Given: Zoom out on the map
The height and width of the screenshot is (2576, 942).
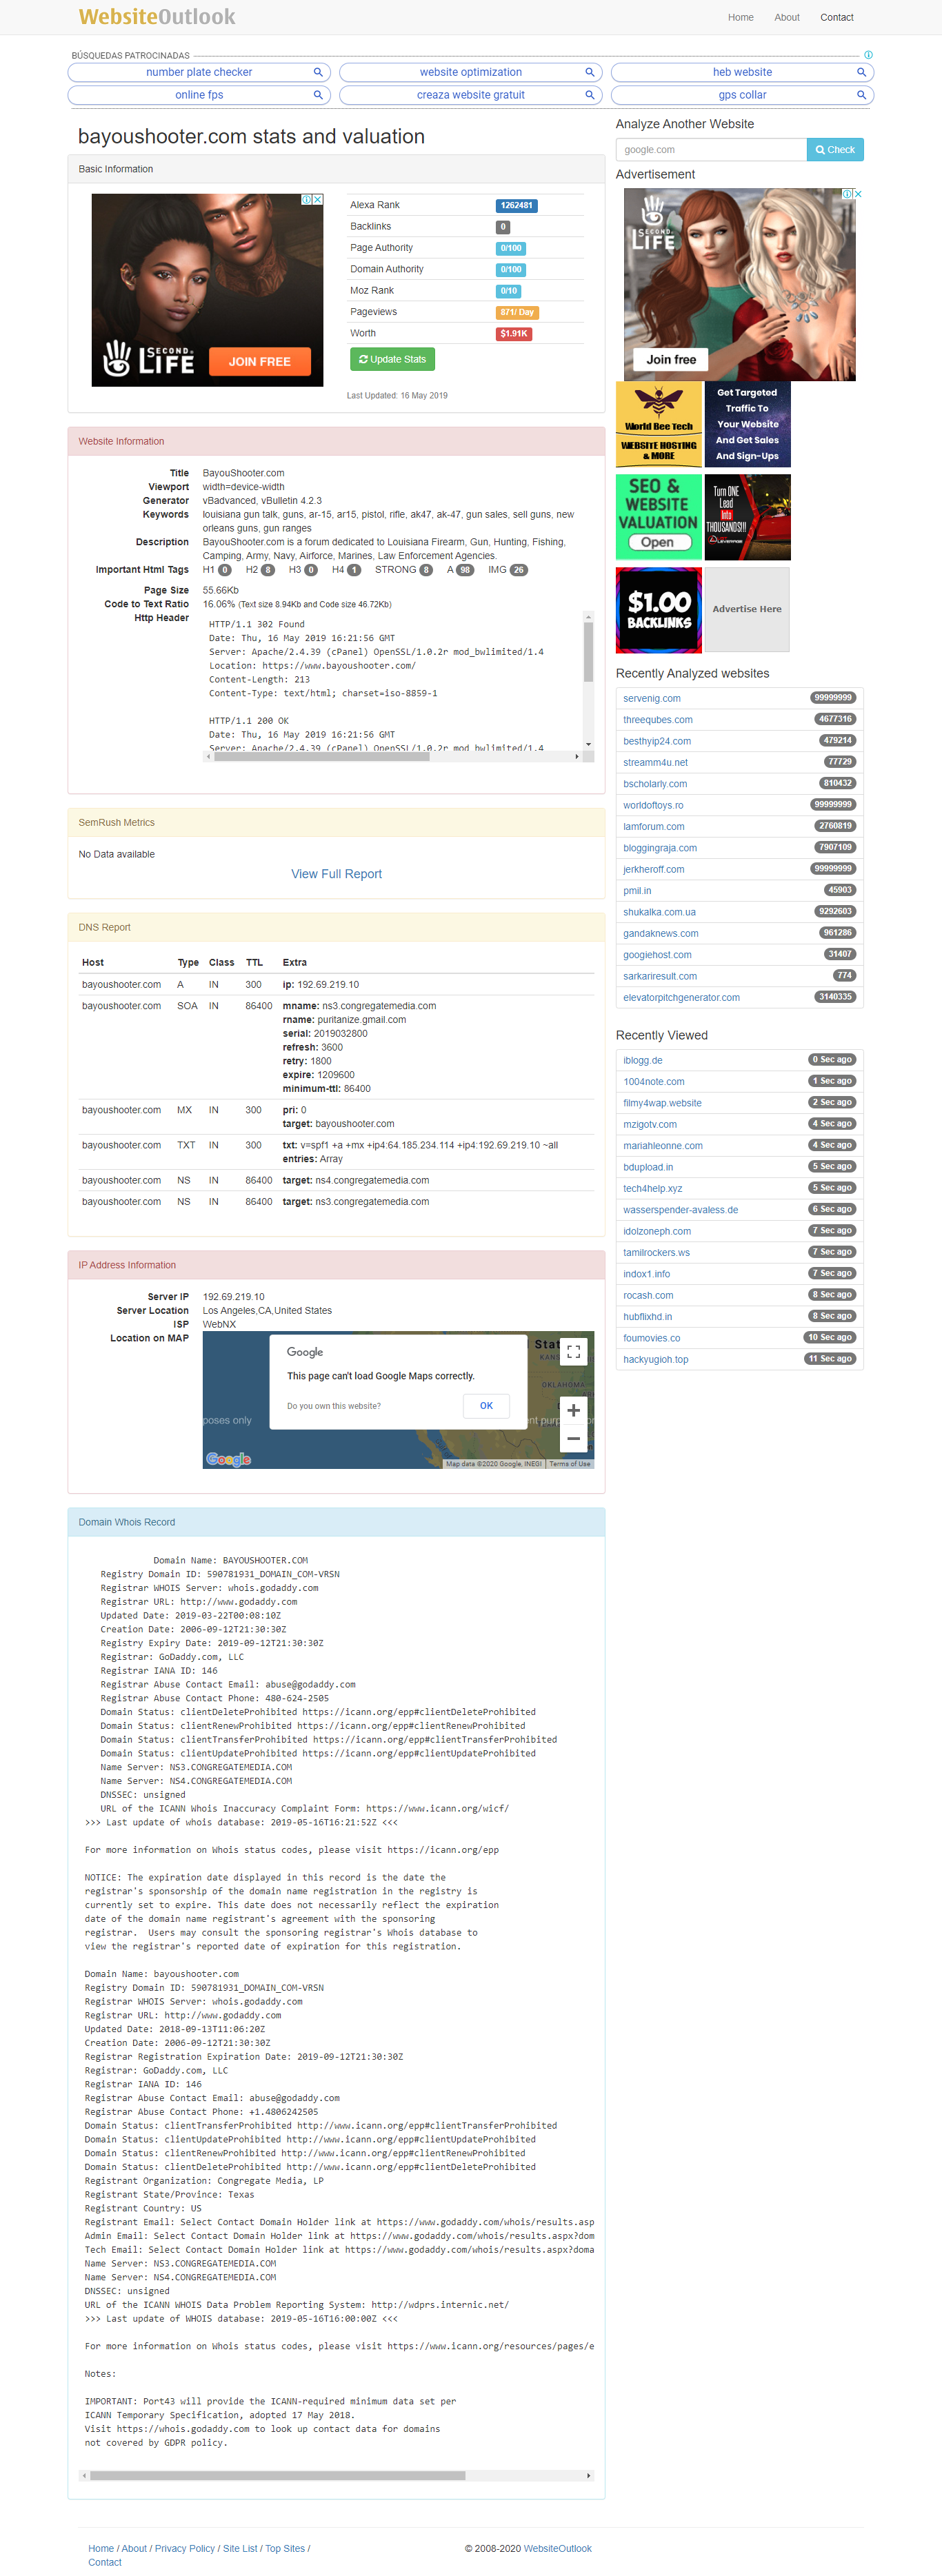Looking at the screenshot, I should [573, 1439].
